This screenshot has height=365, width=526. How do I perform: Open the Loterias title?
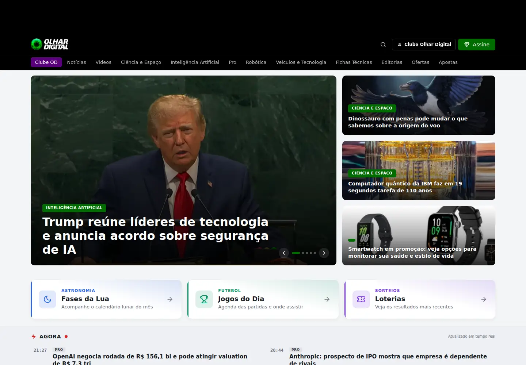point(390,299)
